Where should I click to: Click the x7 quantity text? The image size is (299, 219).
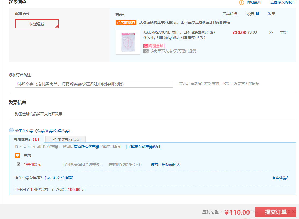click(271, 33)
